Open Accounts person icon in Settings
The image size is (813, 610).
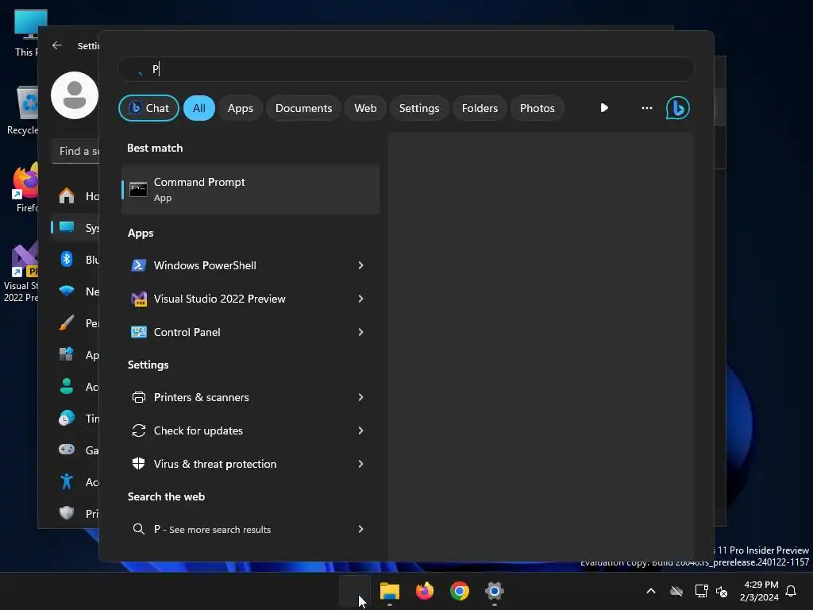(67, 386)
